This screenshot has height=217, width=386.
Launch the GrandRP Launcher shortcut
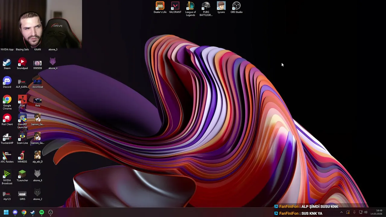tap(22, 121)
